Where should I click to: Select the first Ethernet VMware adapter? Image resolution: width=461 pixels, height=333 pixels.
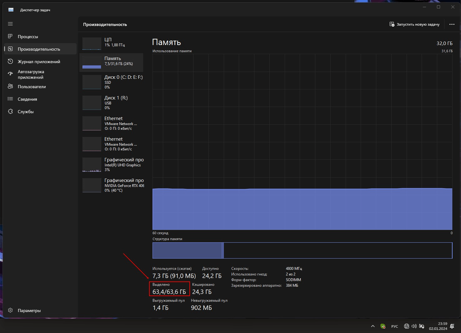[x=112, y=123]
